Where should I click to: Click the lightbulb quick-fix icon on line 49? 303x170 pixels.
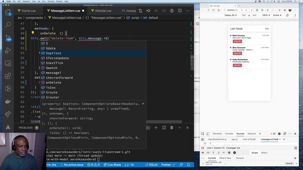33,33
